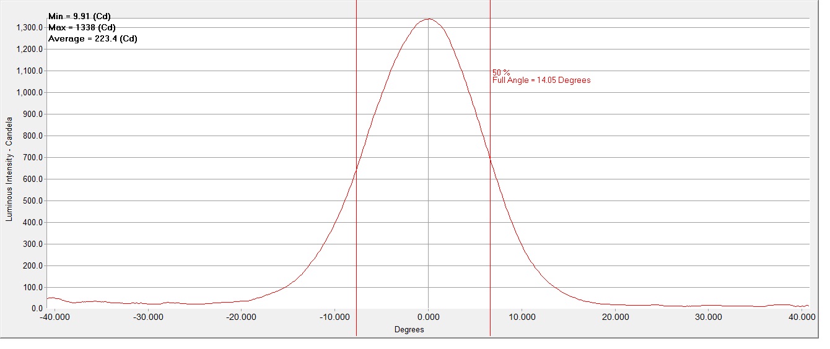Select the 'Max = 1338 (Cd)' readout
Screen dimensions: 830x349
[x=82, y=28]
